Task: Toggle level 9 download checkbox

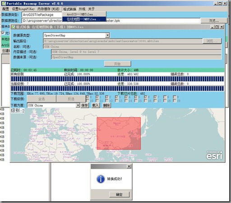Action: (175, 97)
